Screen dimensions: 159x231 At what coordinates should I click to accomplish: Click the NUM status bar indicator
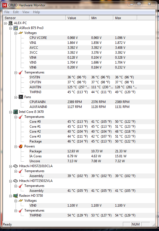(x=136, y=224)
